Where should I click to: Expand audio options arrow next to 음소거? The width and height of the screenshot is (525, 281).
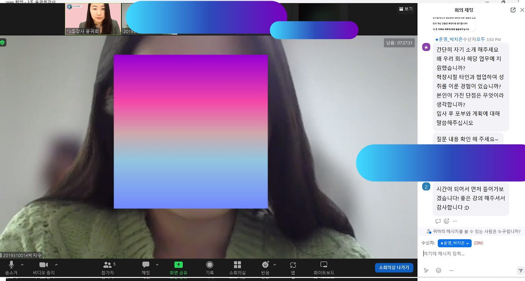pyautogui.click(x=22, y=265)
